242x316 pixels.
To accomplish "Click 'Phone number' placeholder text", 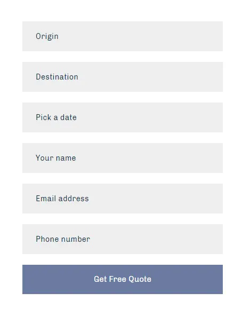I will [x=63, y=239].
